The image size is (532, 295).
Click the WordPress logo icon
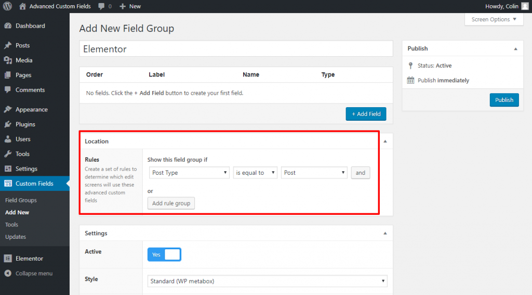[7, 6]
